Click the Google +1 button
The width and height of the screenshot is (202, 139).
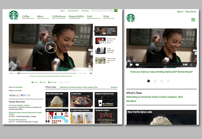[x=18, y=95]
